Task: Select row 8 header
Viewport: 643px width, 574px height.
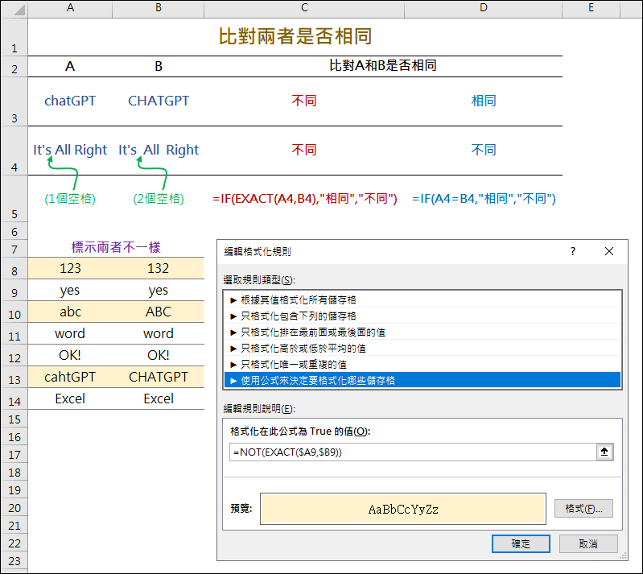Action: point(14,270)
